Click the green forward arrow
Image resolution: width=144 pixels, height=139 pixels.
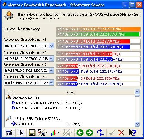[90, 133]
